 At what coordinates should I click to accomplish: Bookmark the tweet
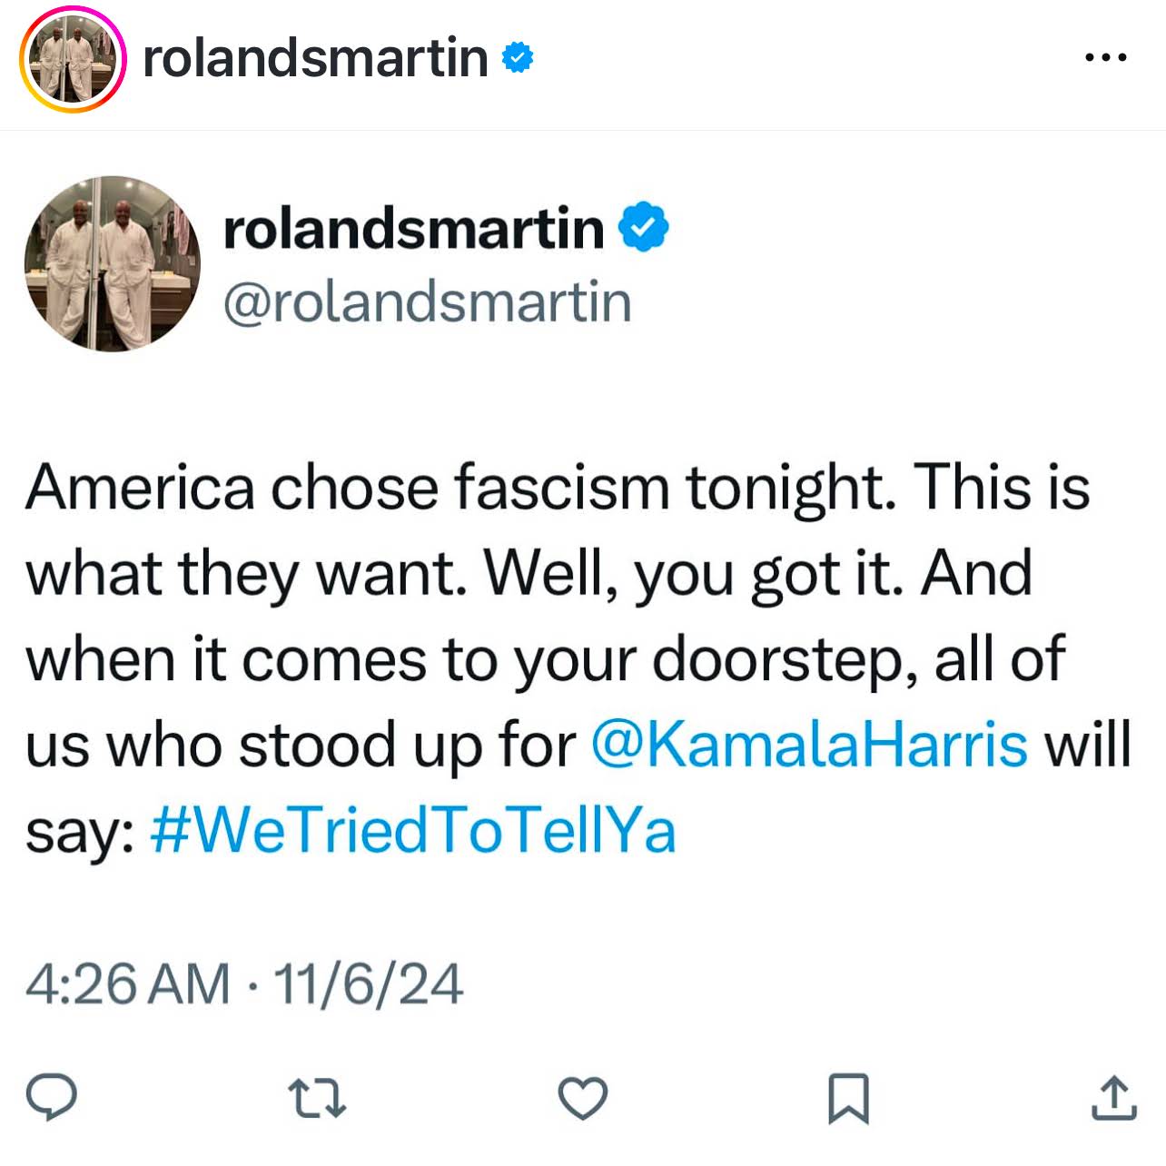click(x=848, y=1098)
